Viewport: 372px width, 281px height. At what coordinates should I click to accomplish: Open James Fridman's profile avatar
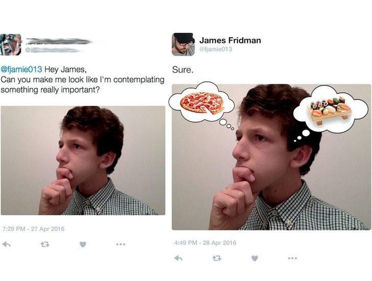183,44
